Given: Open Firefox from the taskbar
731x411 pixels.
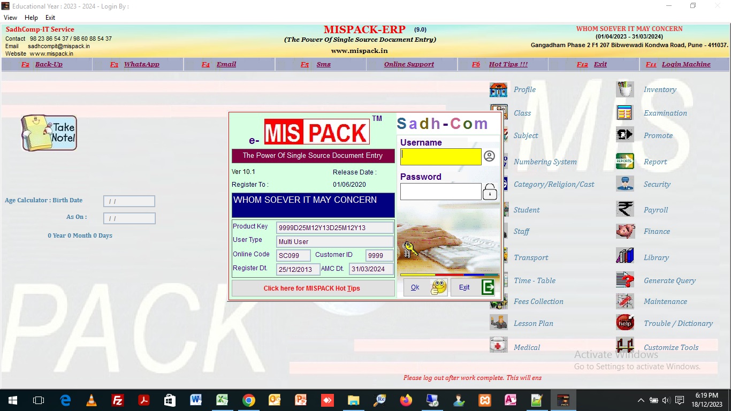Looking at the screenshot, I should tap(406, 400).
